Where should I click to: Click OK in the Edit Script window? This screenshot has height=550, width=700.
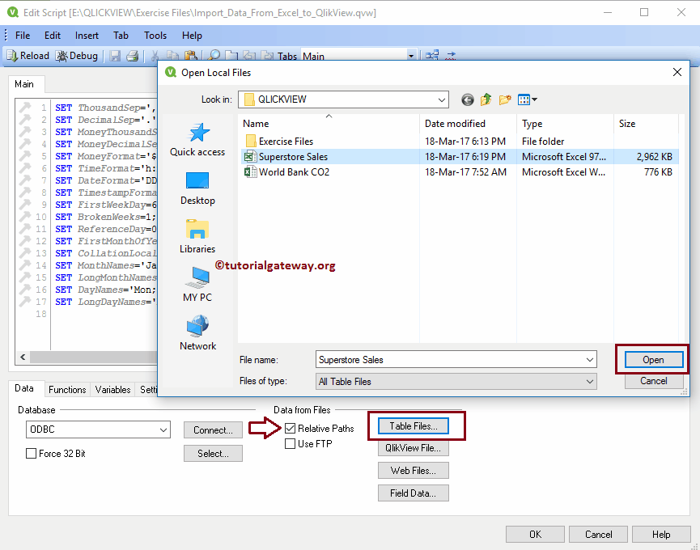[x=535, y=535]
